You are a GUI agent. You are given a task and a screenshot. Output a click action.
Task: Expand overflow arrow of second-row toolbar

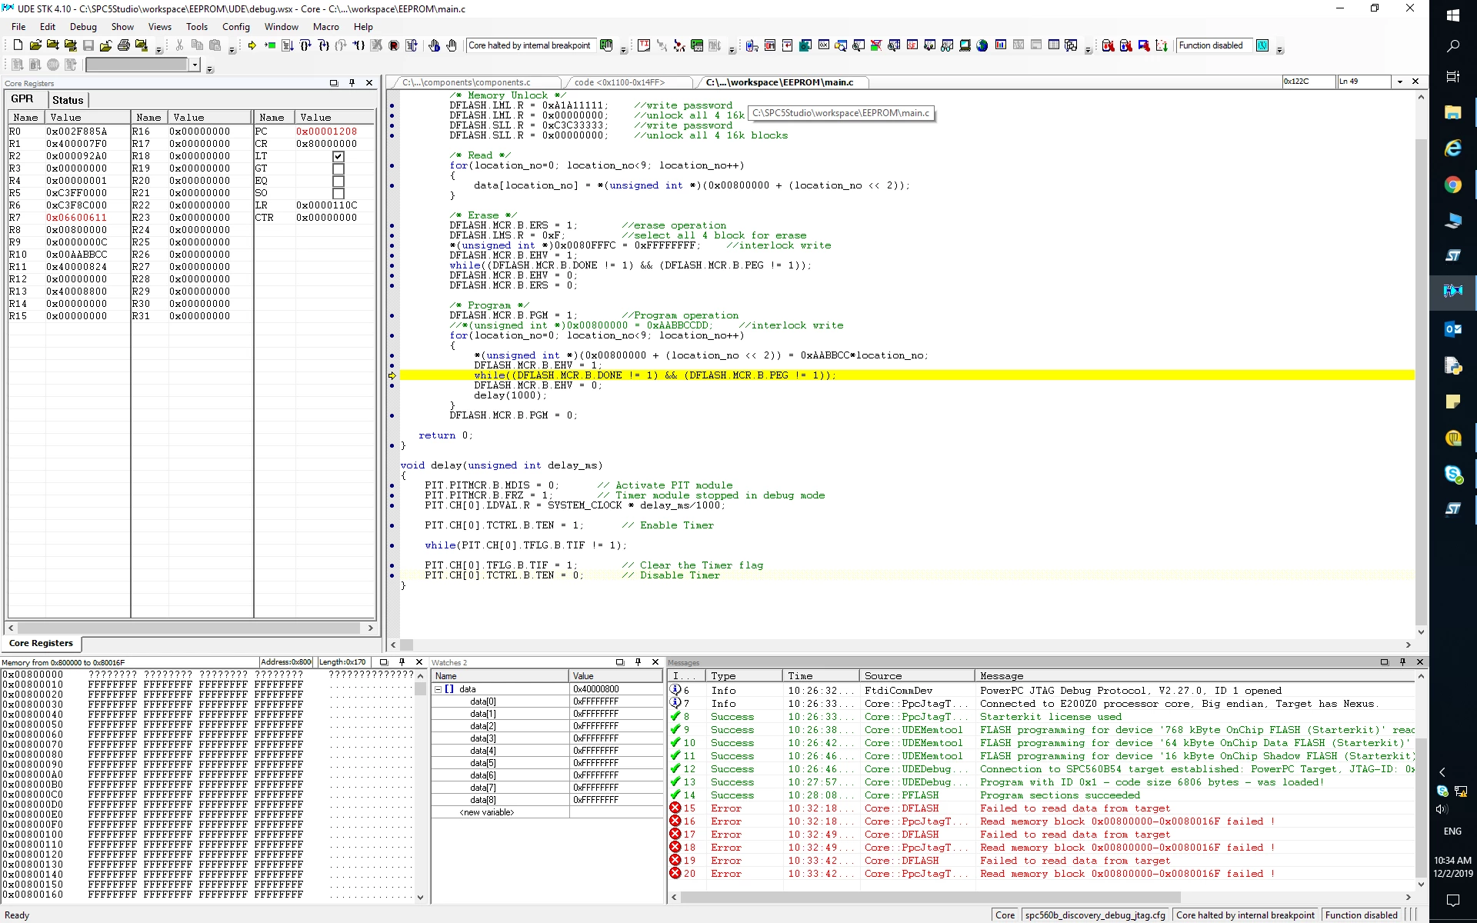(x=209, y=69)
